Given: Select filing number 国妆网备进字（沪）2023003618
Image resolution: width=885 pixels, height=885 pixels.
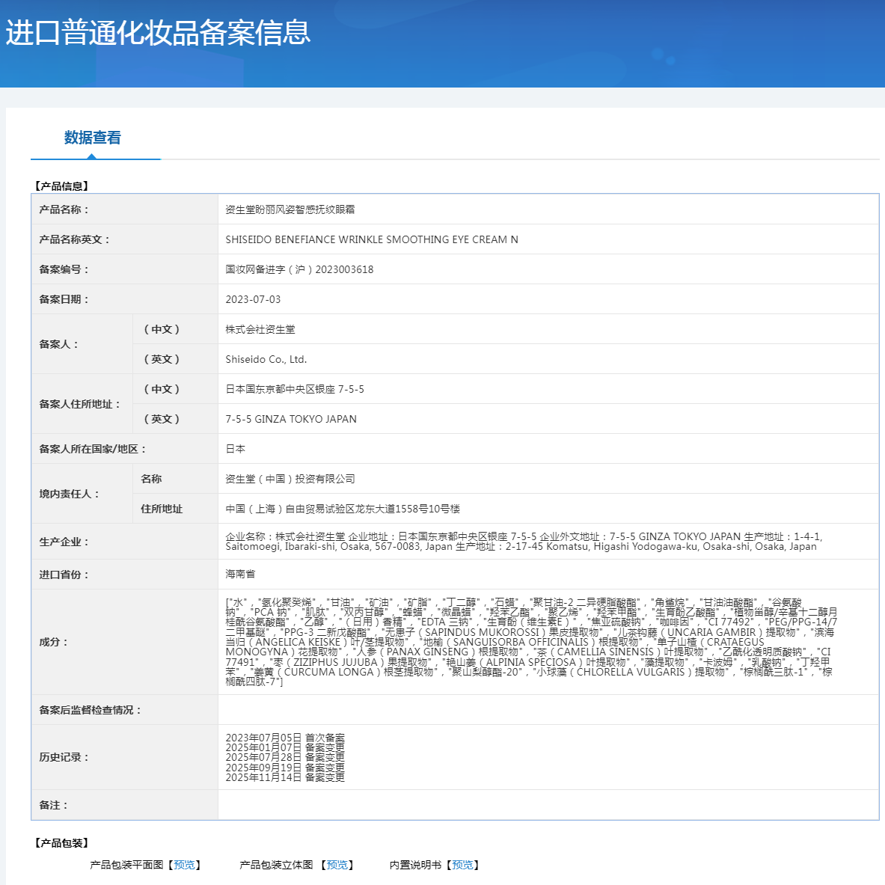Looking at the screenshot, I should pos(300,269).
